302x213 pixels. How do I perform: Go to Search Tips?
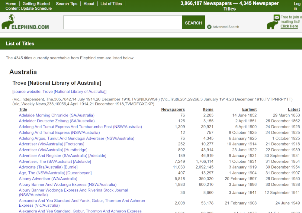tap(67, 4)
